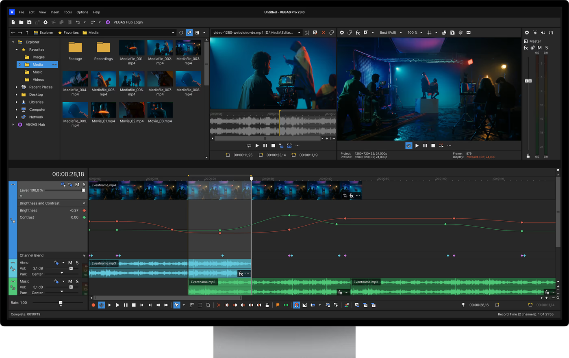Copy snapshot to clipboard icon in preview
Image resolution: width=569 pixels, height=358 pixels.
[444, 32]
